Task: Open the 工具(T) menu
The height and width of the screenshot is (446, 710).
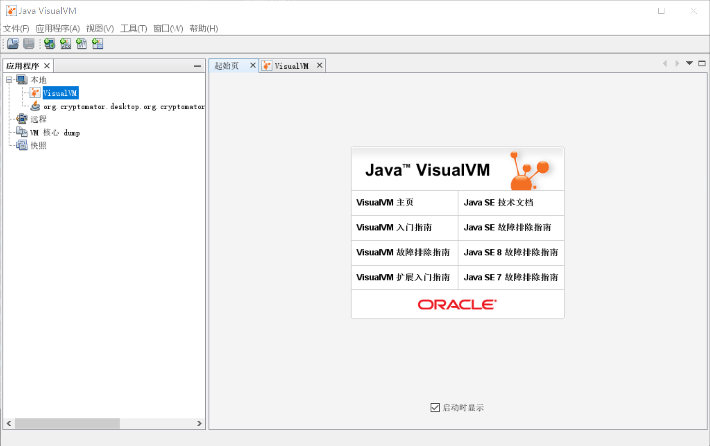Action: point(134,29)
